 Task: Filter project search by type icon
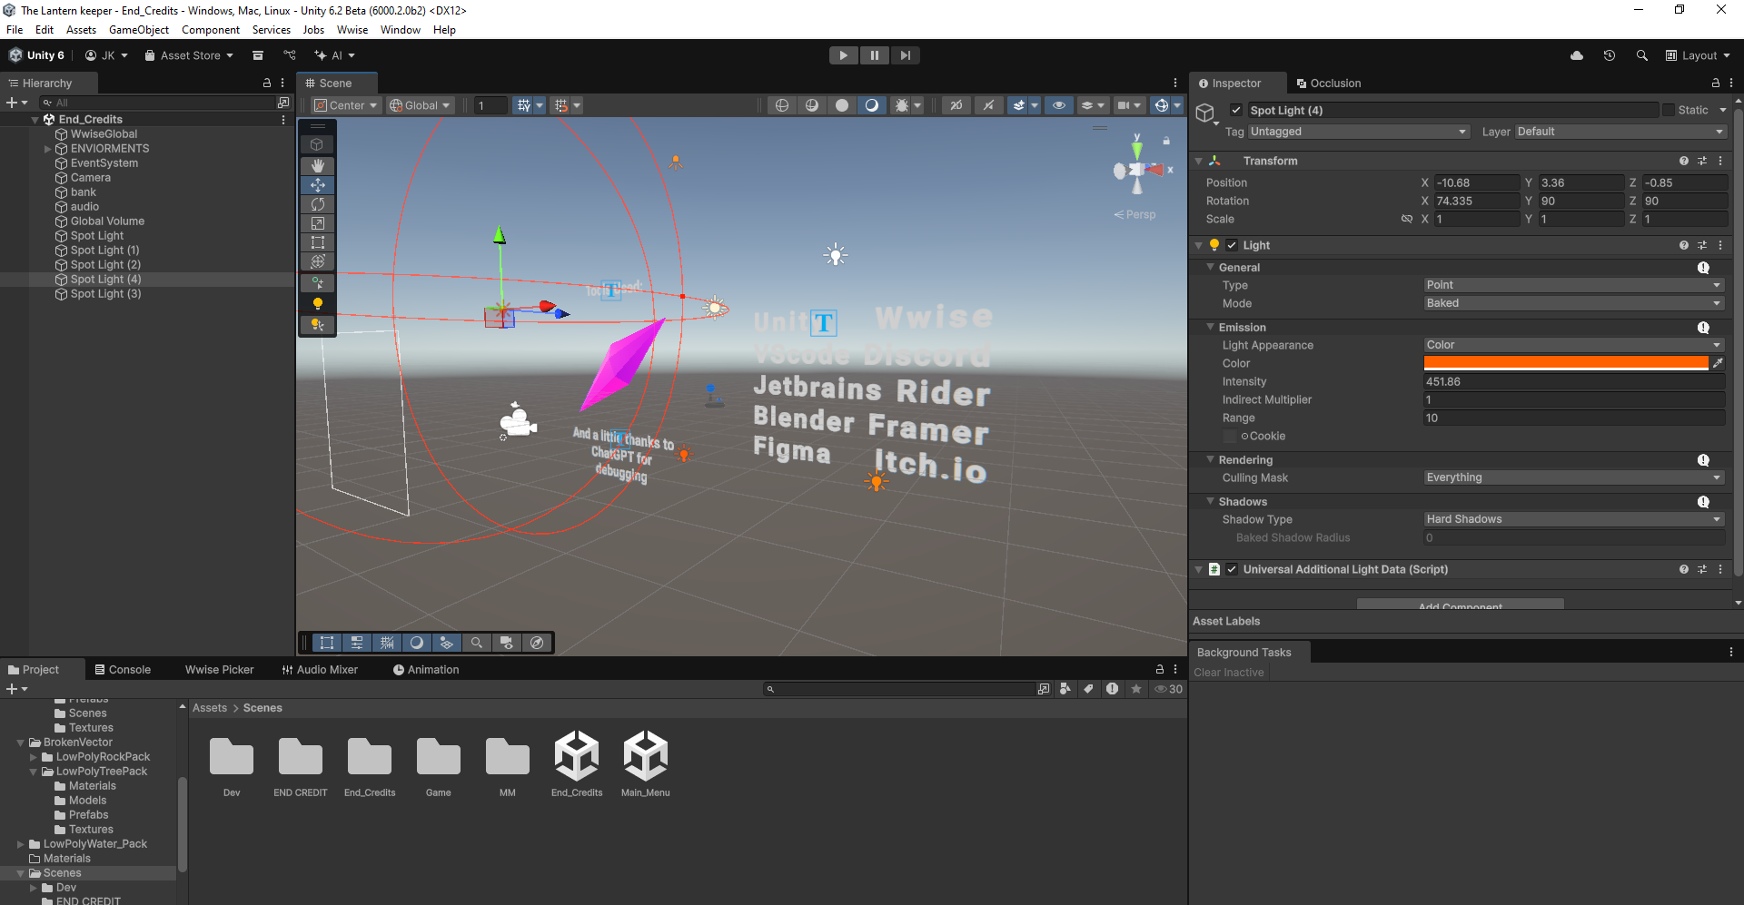click(1065, 689)
